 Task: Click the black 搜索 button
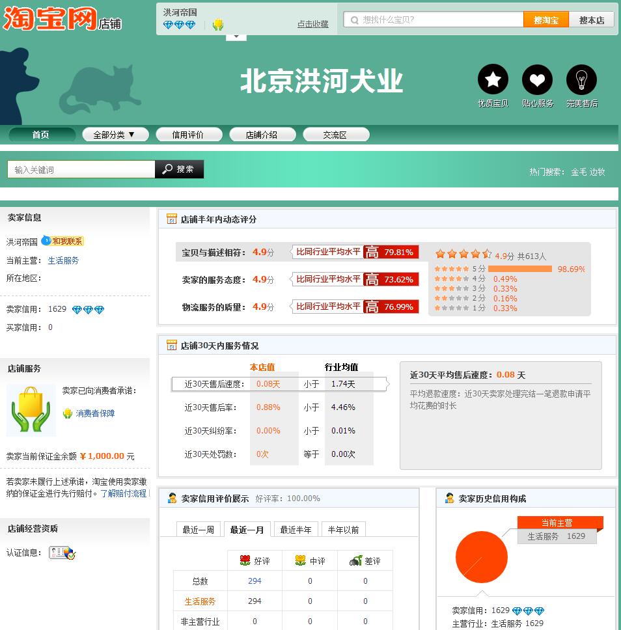pos(179,169)
